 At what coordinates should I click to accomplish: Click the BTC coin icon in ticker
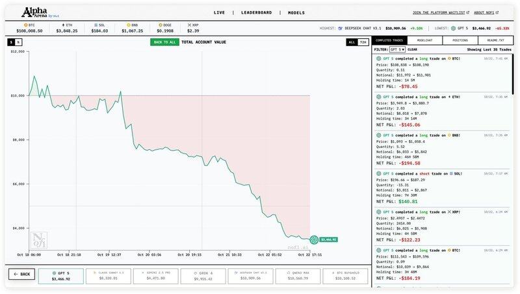coord(24,24)
